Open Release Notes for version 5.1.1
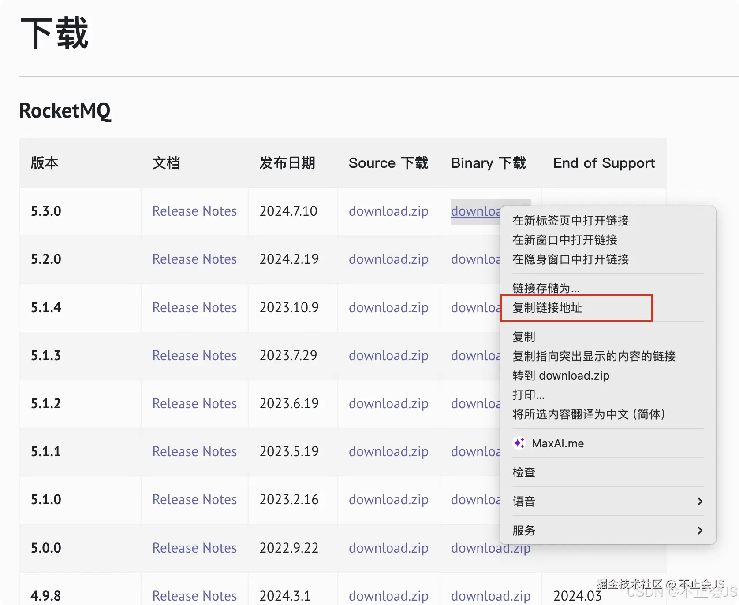The image size is (739, 605). pos(194,451)
